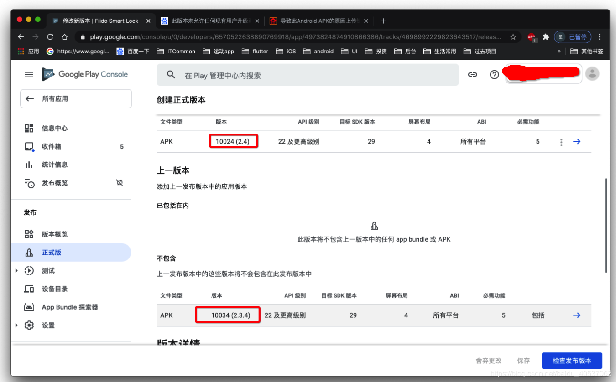Open the iOS bookmark folder

[286, 51]
